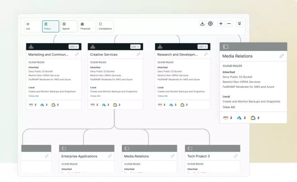Zoom in using the plus button
Image resolution: width=297 pixels, height=182 pixels.
(x=221, y=23)
